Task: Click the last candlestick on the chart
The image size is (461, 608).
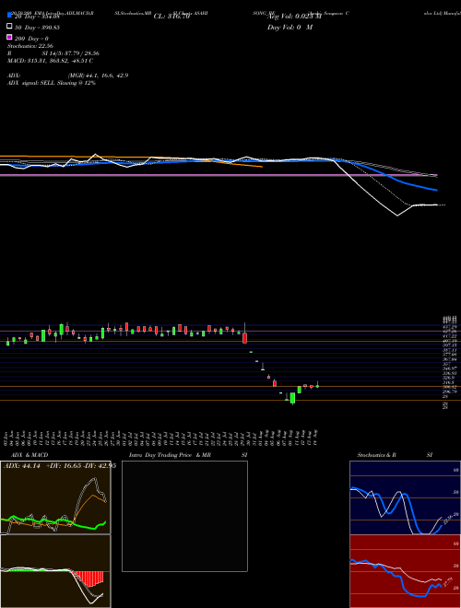Action: (x=317, y=386)
